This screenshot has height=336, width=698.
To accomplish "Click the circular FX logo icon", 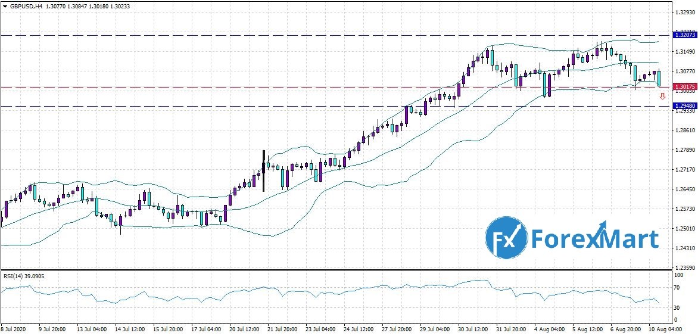I will coord(506,238).
